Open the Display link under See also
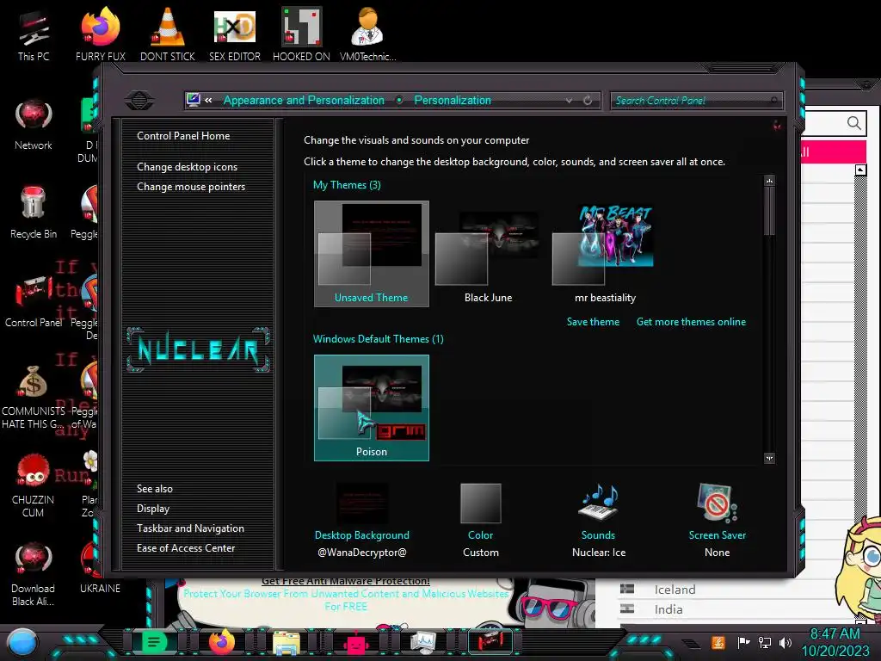This screenshot has width=881, height=661. click(153, 509)
